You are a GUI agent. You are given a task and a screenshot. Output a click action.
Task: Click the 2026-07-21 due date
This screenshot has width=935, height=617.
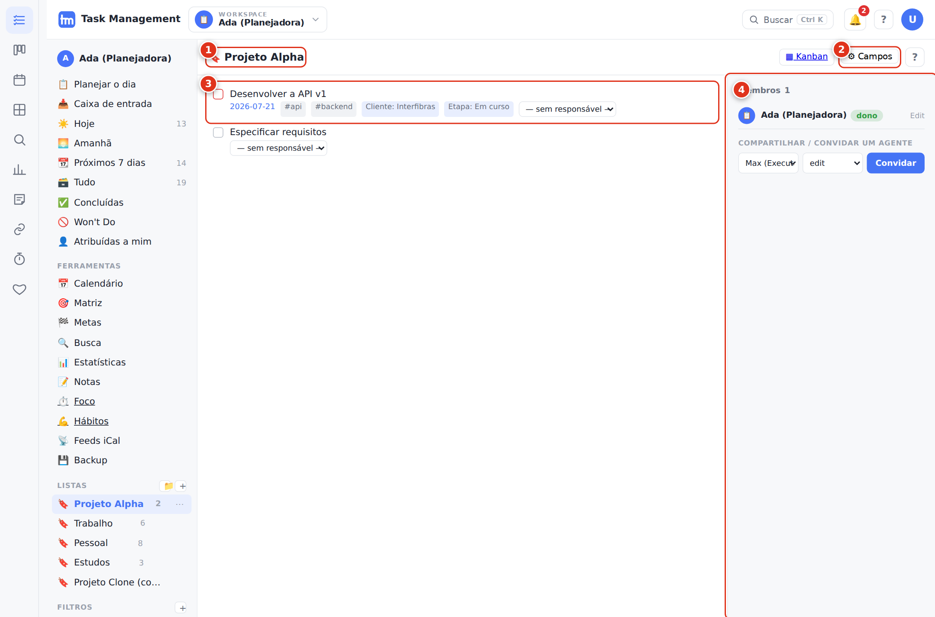pyautogui.click(x=252, y=107)
